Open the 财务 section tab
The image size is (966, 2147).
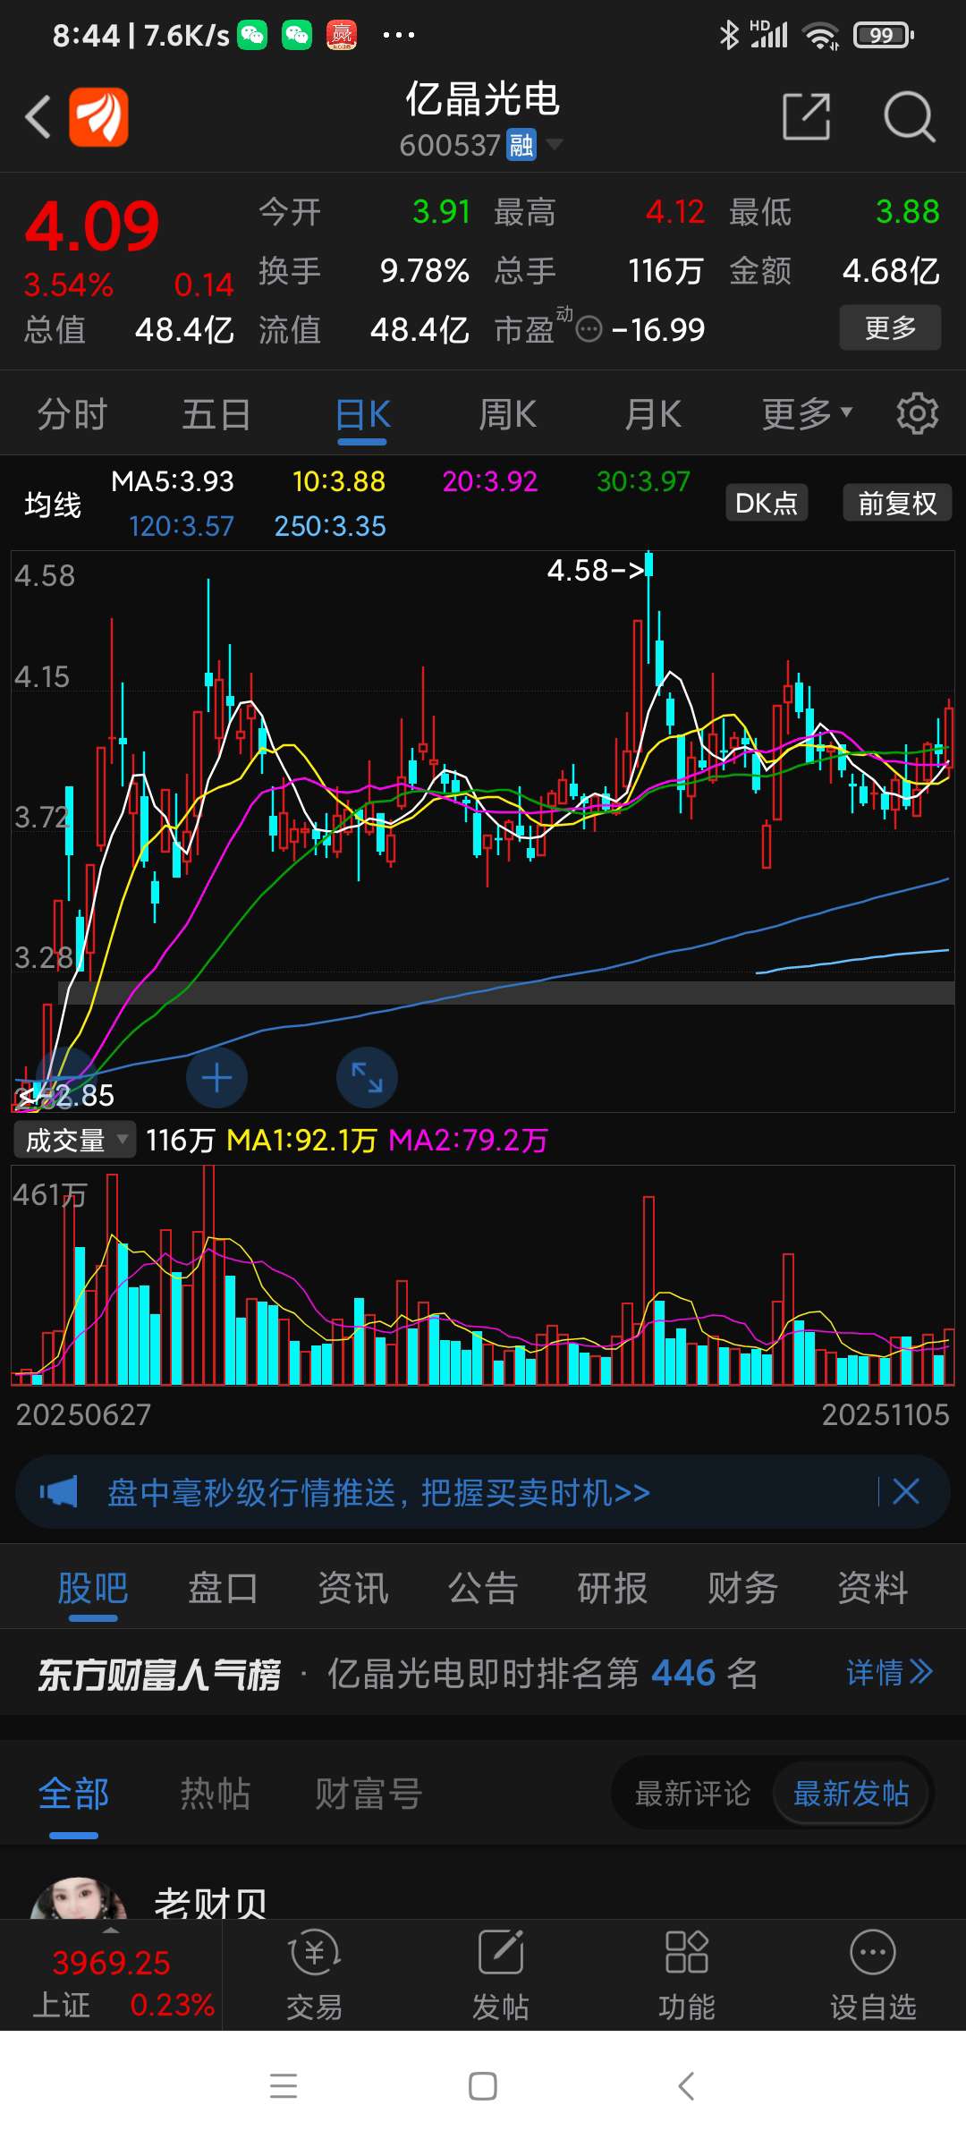tap(742, 1589)
